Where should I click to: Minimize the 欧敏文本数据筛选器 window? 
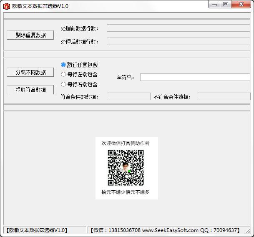pyautogui.click(x=214, y=5)
